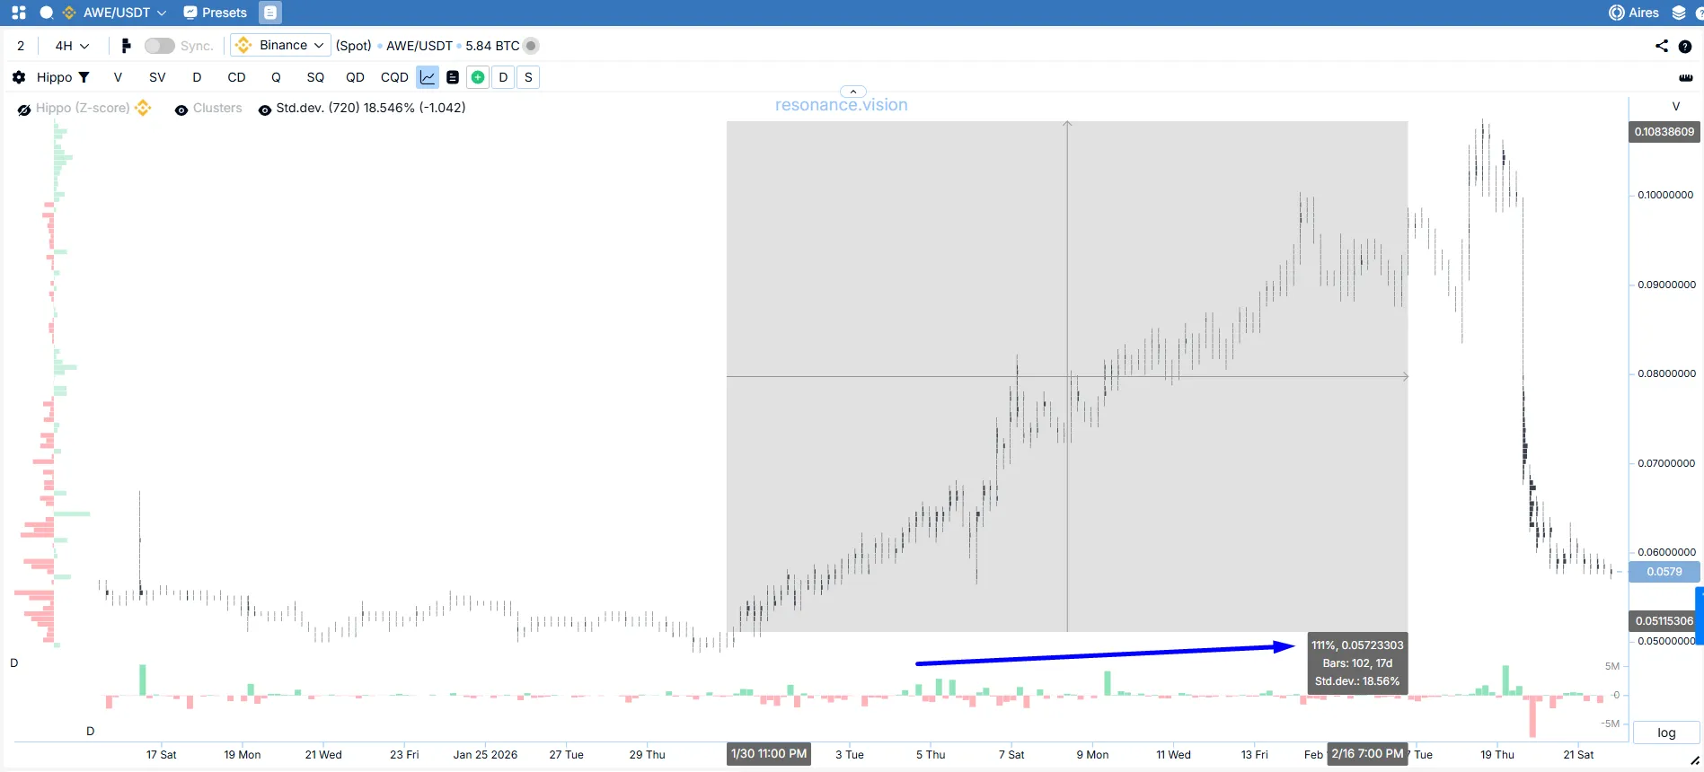
Task: Click the dashboard grid icon
Action: click(x=19, y=13)
